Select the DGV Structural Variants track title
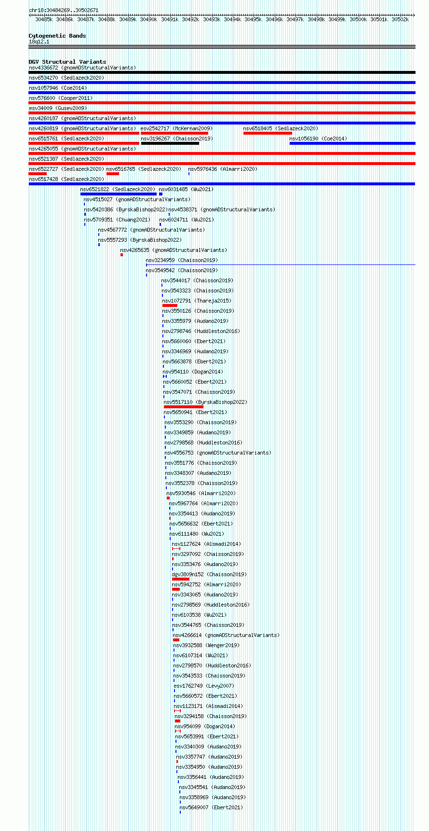This screenshot has width=429, height=831. pyautogui.click(x=67, y=62)
